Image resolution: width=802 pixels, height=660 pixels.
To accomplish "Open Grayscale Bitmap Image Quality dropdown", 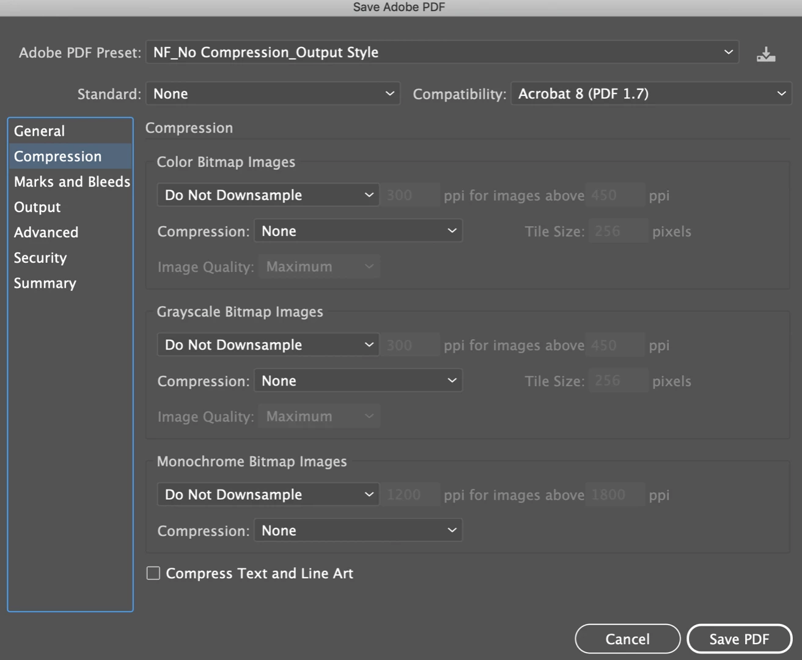I will (319, 417).
